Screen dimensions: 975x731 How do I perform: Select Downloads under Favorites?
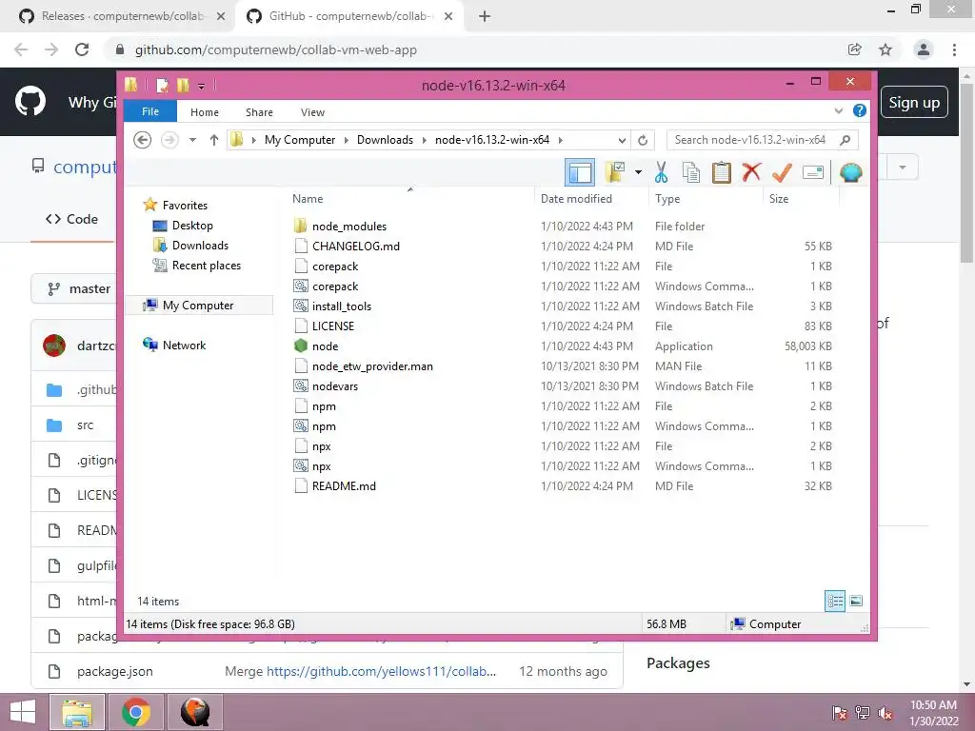coord(200,245)
